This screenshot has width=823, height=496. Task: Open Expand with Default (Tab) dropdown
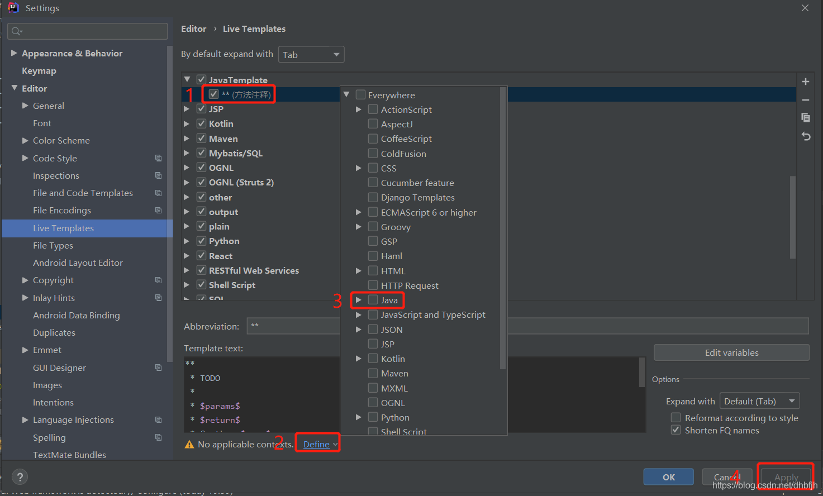tap(760, 401)
